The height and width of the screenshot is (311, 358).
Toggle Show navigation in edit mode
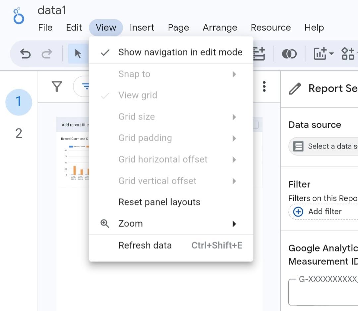(180, 52)
